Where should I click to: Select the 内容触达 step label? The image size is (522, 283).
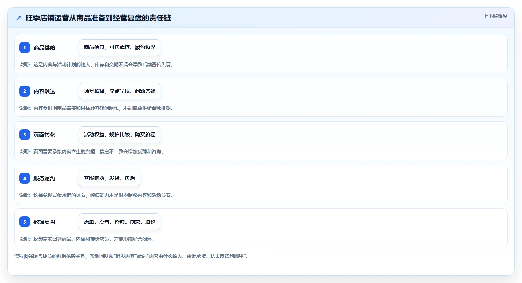pyautogui.click(x=44, y=91)
